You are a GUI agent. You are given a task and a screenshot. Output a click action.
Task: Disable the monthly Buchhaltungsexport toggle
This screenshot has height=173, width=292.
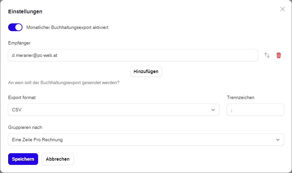click(15, 27)
